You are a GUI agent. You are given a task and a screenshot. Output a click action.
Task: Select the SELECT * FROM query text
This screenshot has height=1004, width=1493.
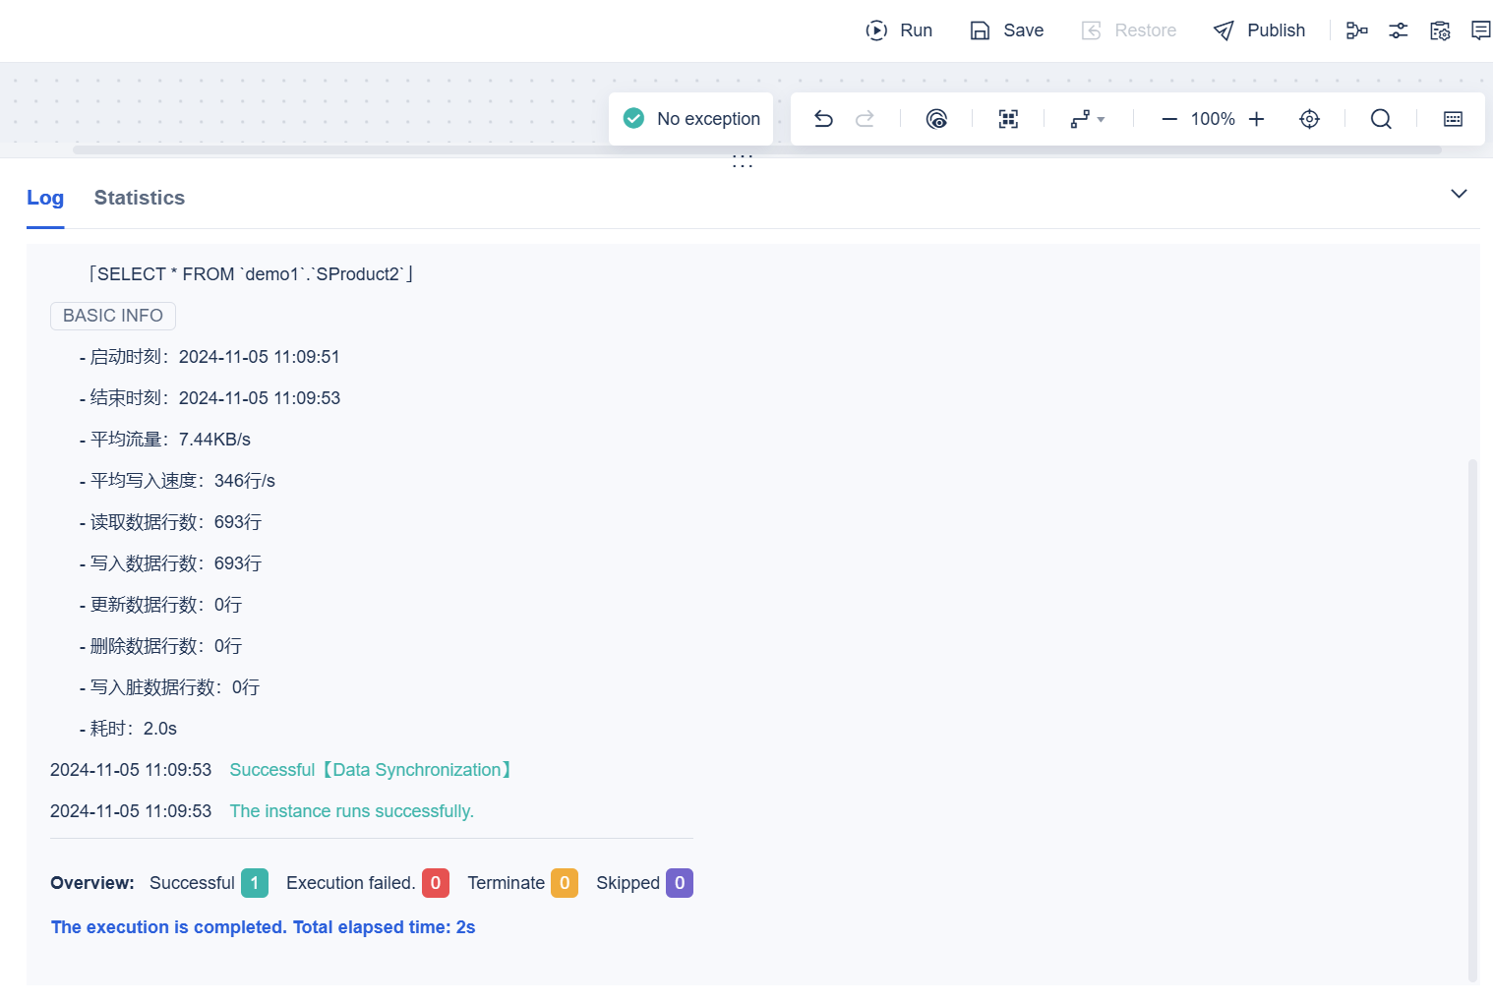pyautogui.click(x=251, y=274)
